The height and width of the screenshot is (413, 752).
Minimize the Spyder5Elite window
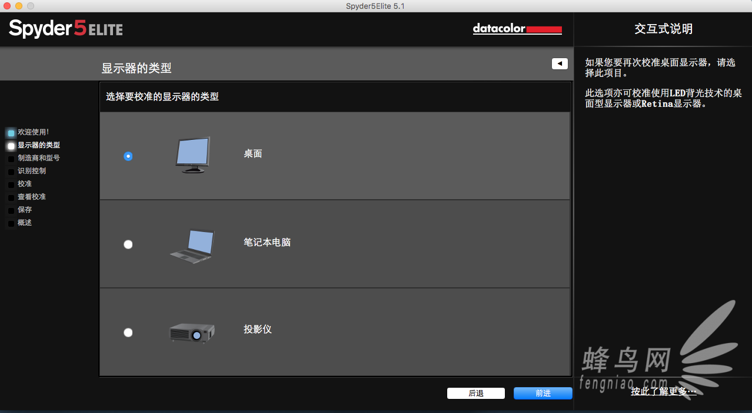(19, 6)
